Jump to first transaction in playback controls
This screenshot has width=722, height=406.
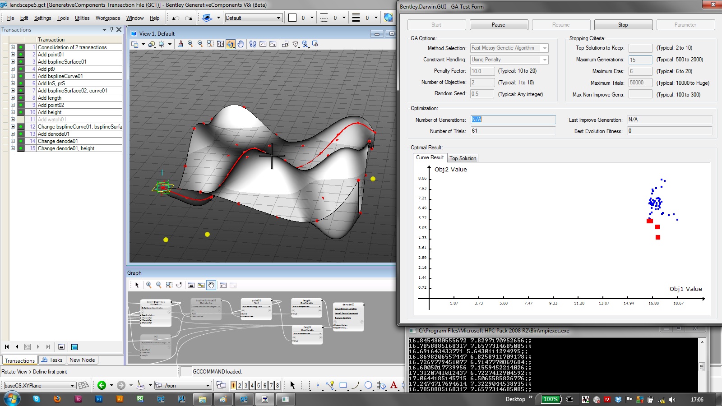7,347
